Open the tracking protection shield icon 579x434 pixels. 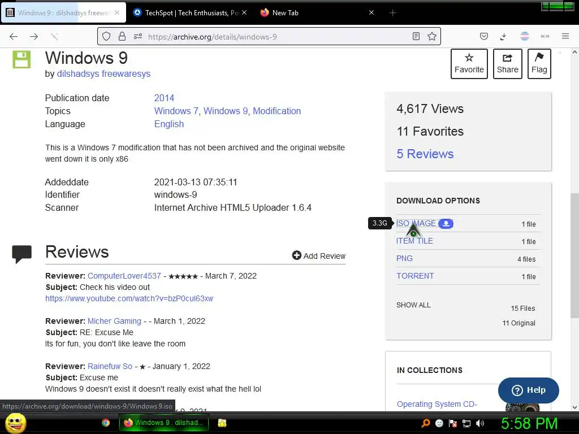106,36
